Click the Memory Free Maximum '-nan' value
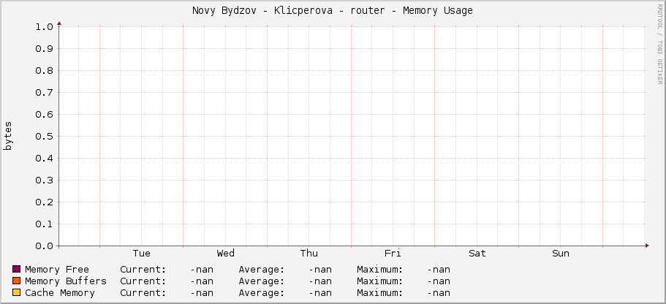This screenshot has width=666, height=304. click(x=439, y=269)
